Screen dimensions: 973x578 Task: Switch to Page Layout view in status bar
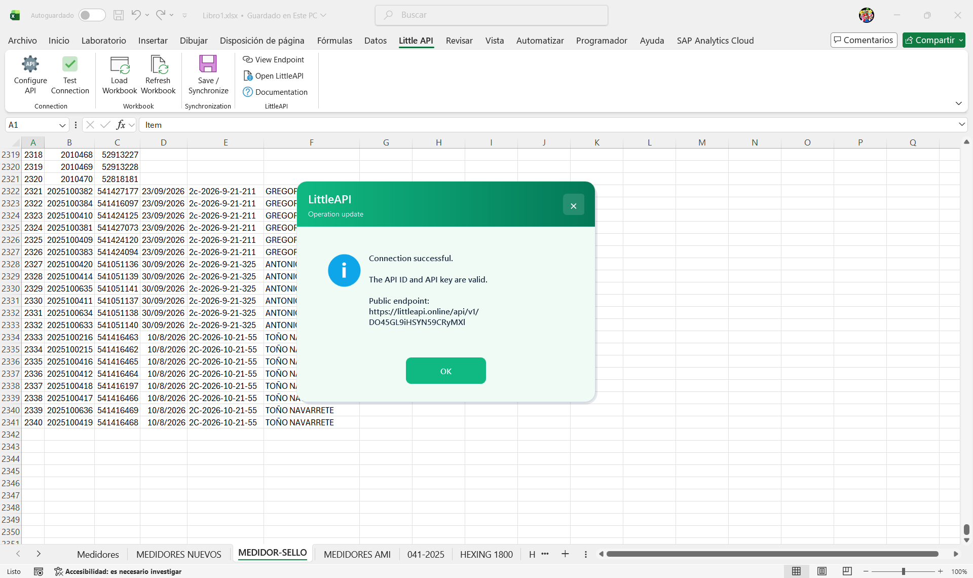point(822,571)
